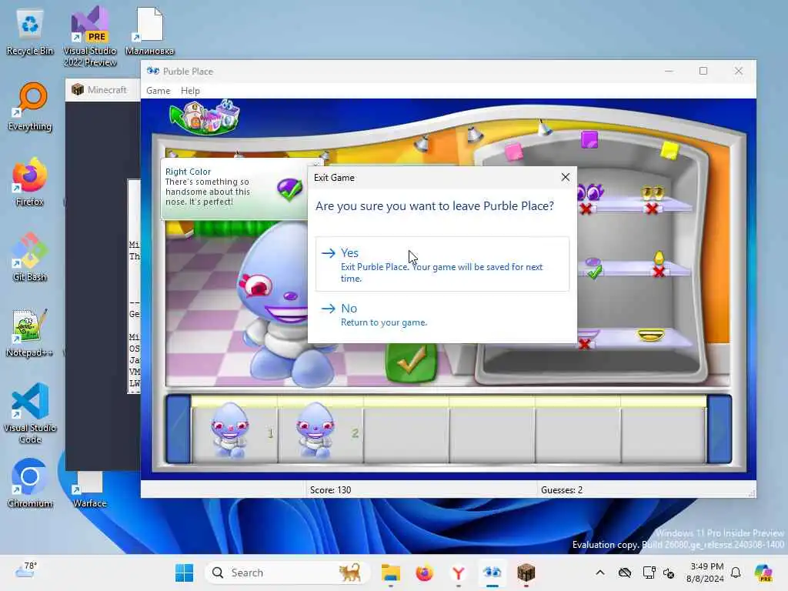The image size is (788, 591).
Task: Click Minecraft taskbar icon
Action: 526,573
